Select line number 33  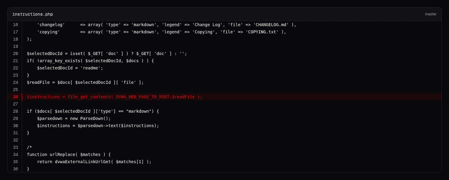tap(15, 147)
